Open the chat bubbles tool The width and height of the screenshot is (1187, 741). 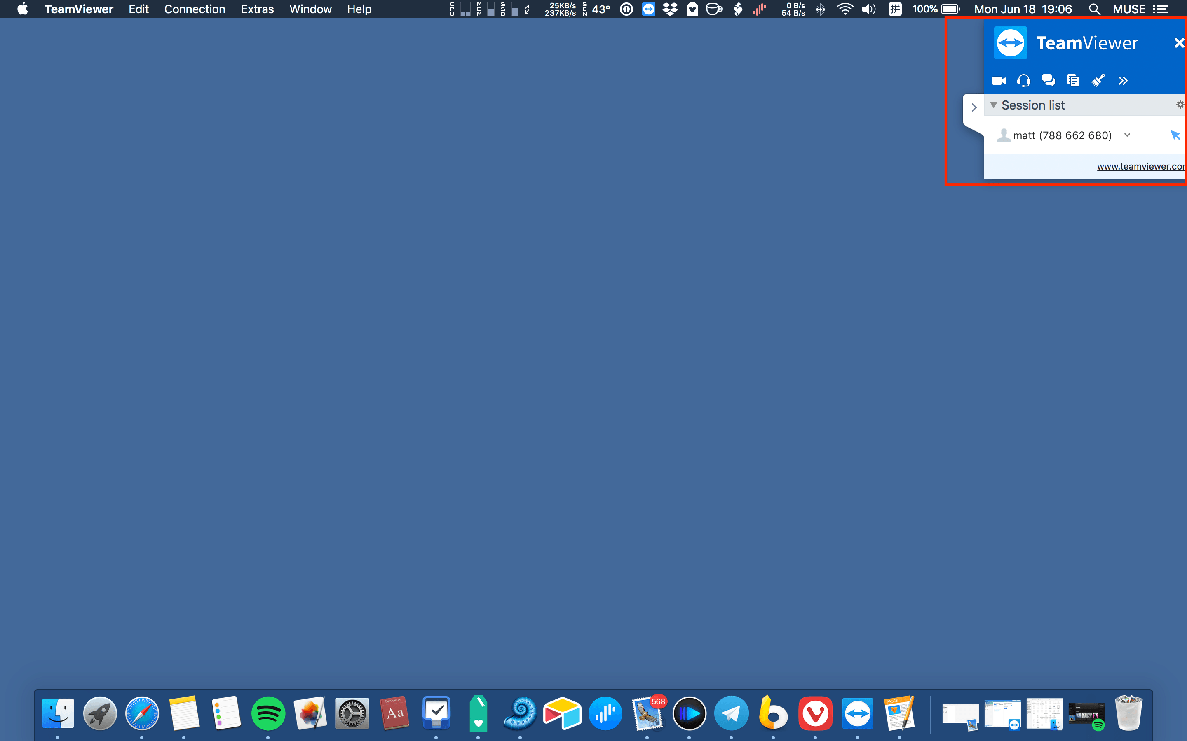point(1048,80)
